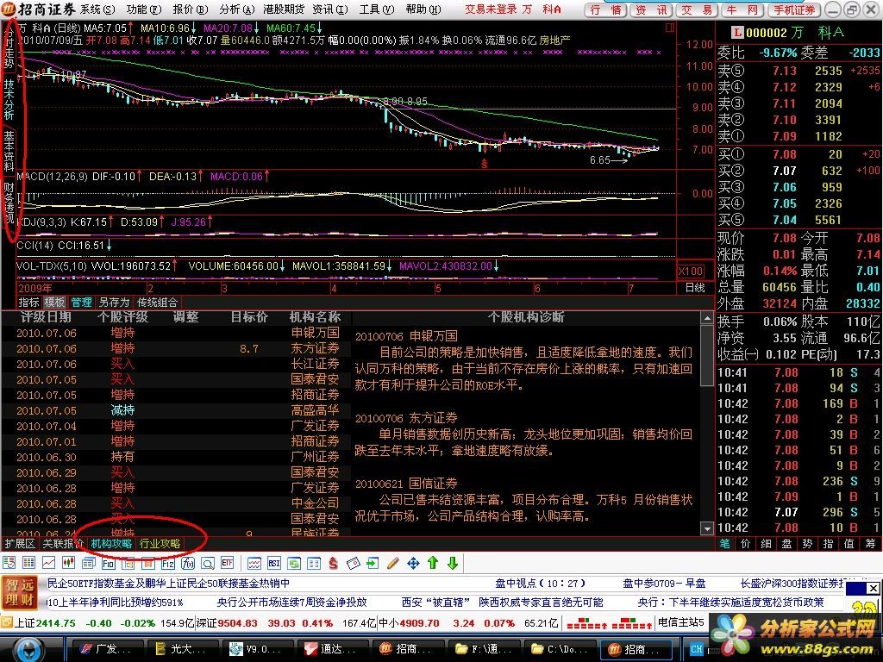Image resolution: width=883 pixels, height=662 pixels.
Task: Switch to the 机构攻略 tab
Action: tap(111, 544)
